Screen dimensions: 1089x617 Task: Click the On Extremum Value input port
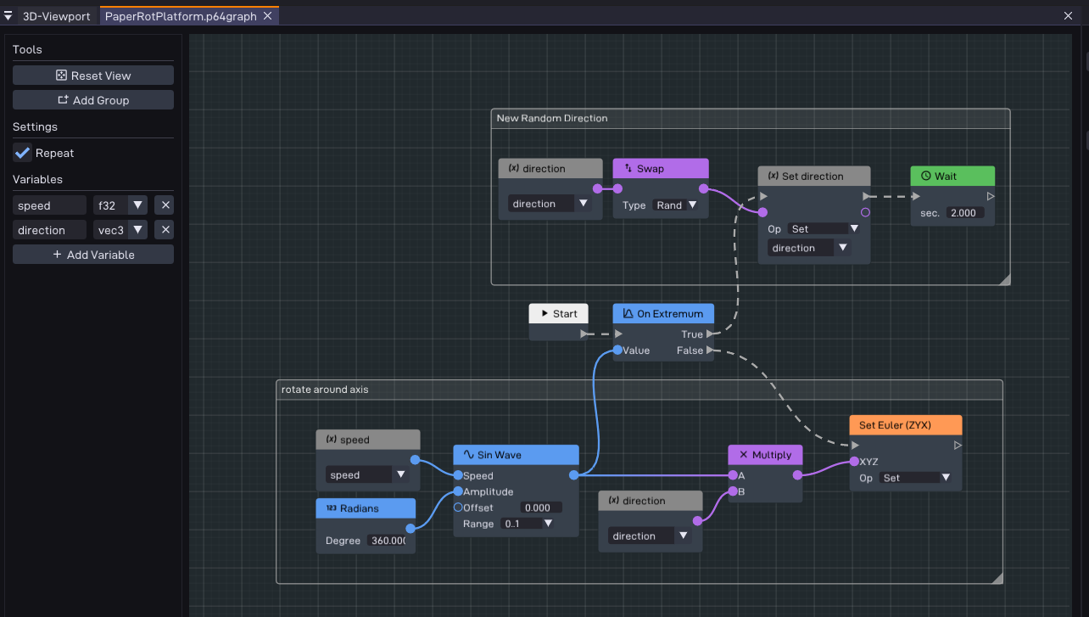tap(617, 351)
